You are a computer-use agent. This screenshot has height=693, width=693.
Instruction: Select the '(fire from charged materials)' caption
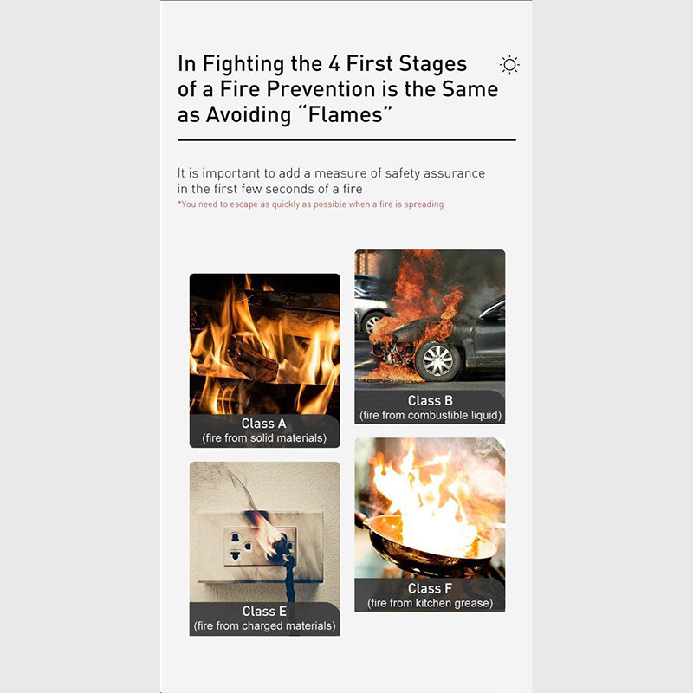pyautogui.click(x=264, y=625)
